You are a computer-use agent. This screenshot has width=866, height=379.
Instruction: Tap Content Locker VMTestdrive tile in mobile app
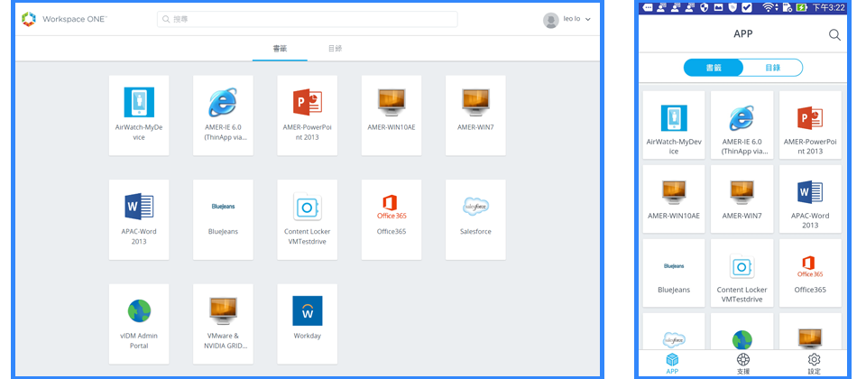742,273
